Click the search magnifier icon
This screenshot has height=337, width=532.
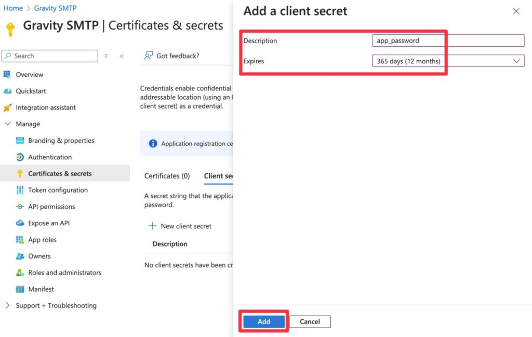pos(8,56)
